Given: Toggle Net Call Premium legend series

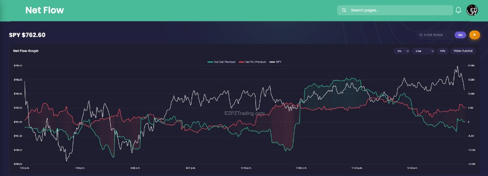Looking at the screenshot, I should point(221,62).
